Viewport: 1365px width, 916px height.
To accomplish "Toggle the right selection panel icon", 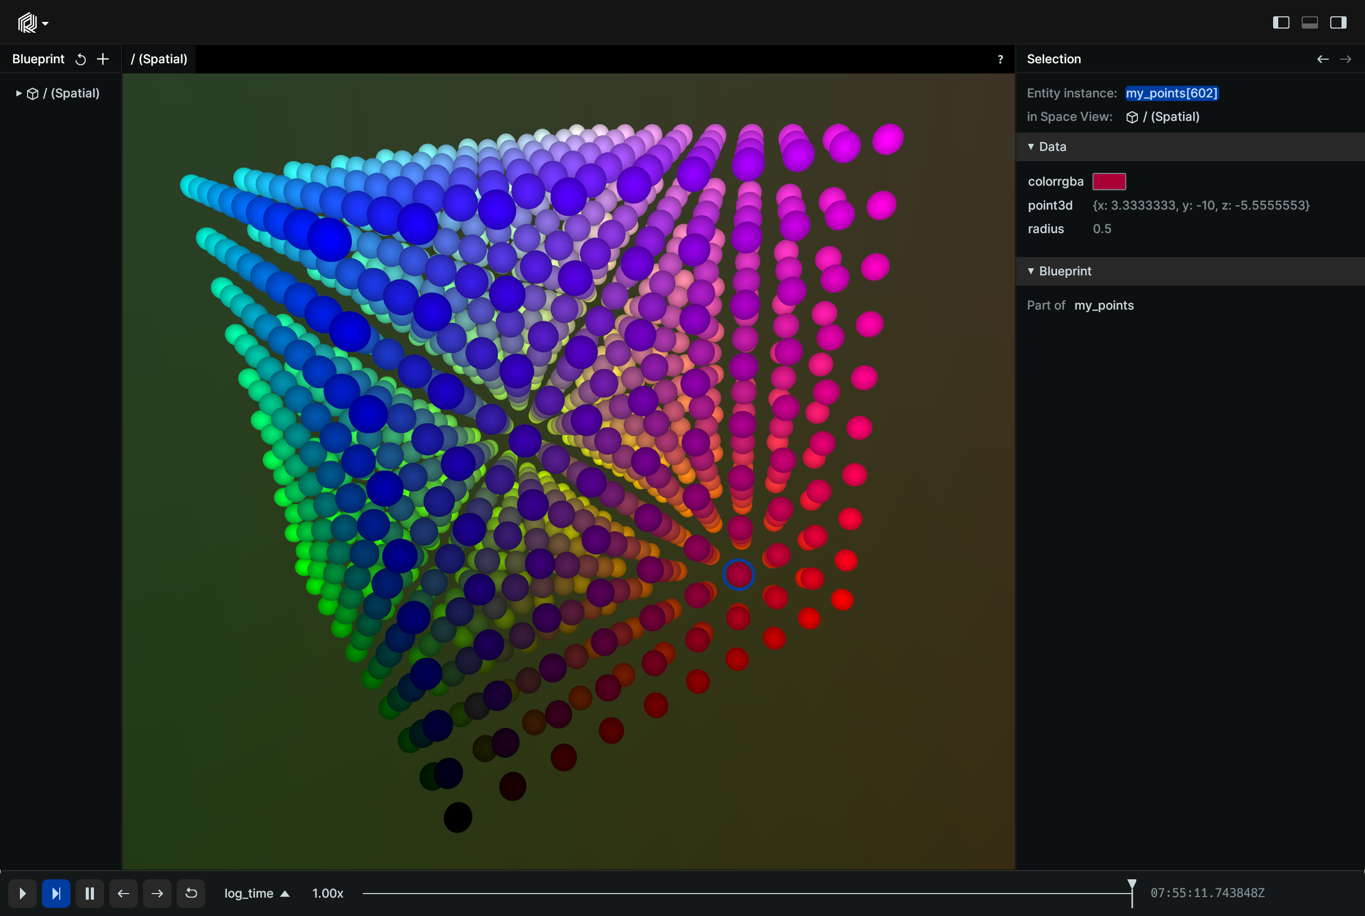I will (1338, 23).
